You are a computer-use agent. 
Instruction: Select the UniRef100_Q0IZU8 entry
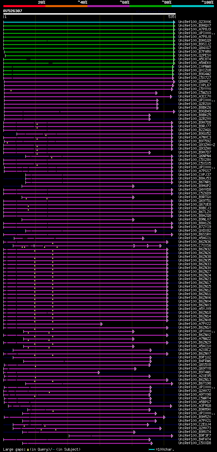point(194,70)
